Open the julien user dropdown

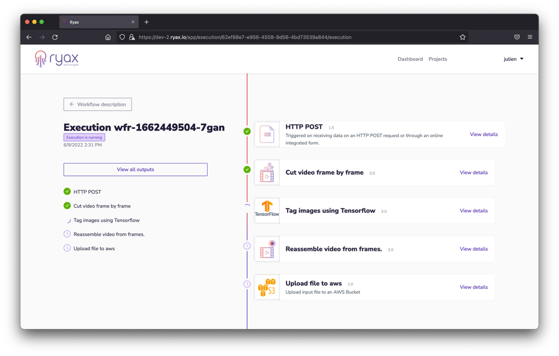[513, 59]
